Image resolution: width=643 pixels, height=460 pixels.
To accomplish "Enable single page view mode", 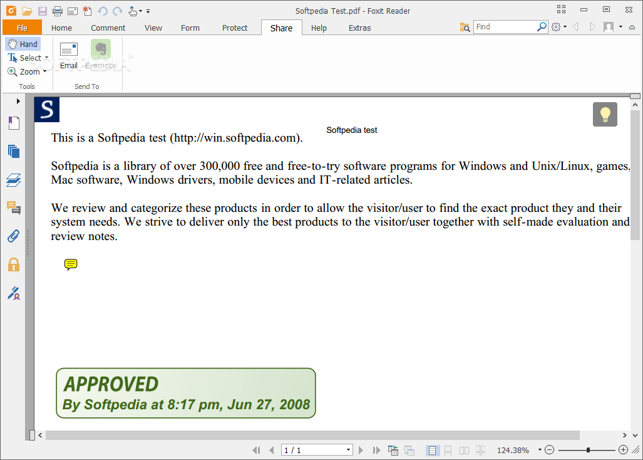I will coord(432,450).
